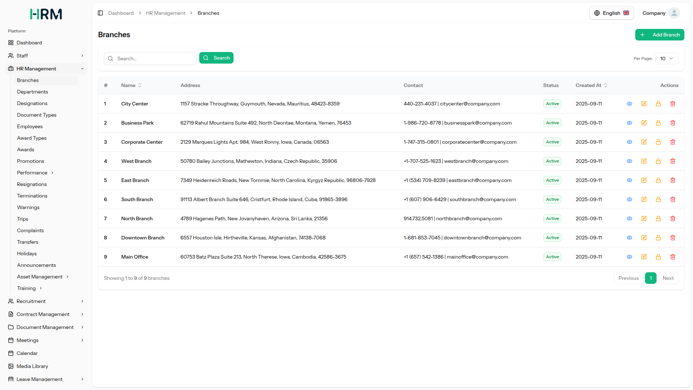Open user avatar in header
Viewport: 693px width, 390px height.
[x=674, y=13]
